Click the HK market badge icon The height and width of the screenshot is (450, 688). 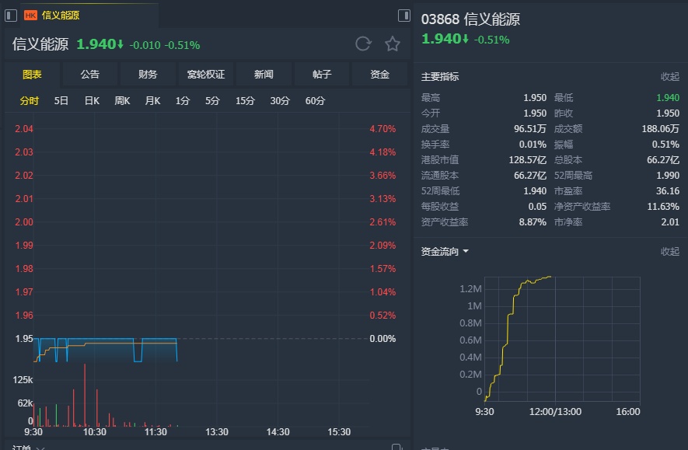[30, 16]
